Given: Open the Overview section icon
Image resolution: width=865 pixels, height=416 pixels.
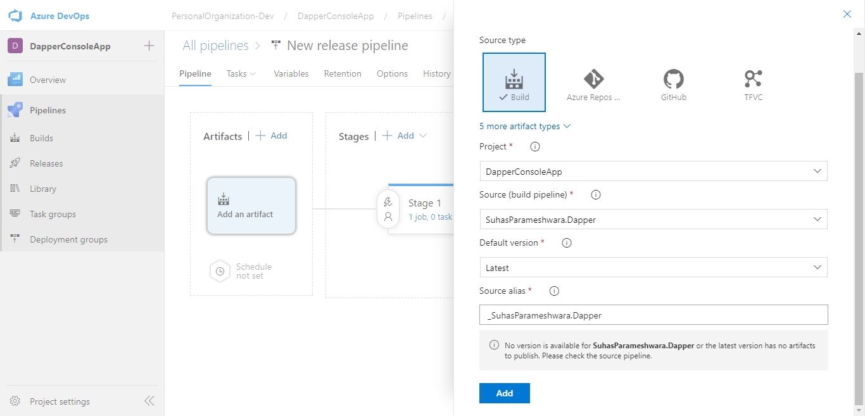Looking at the screenshot, I should click(x=15, y=80).
